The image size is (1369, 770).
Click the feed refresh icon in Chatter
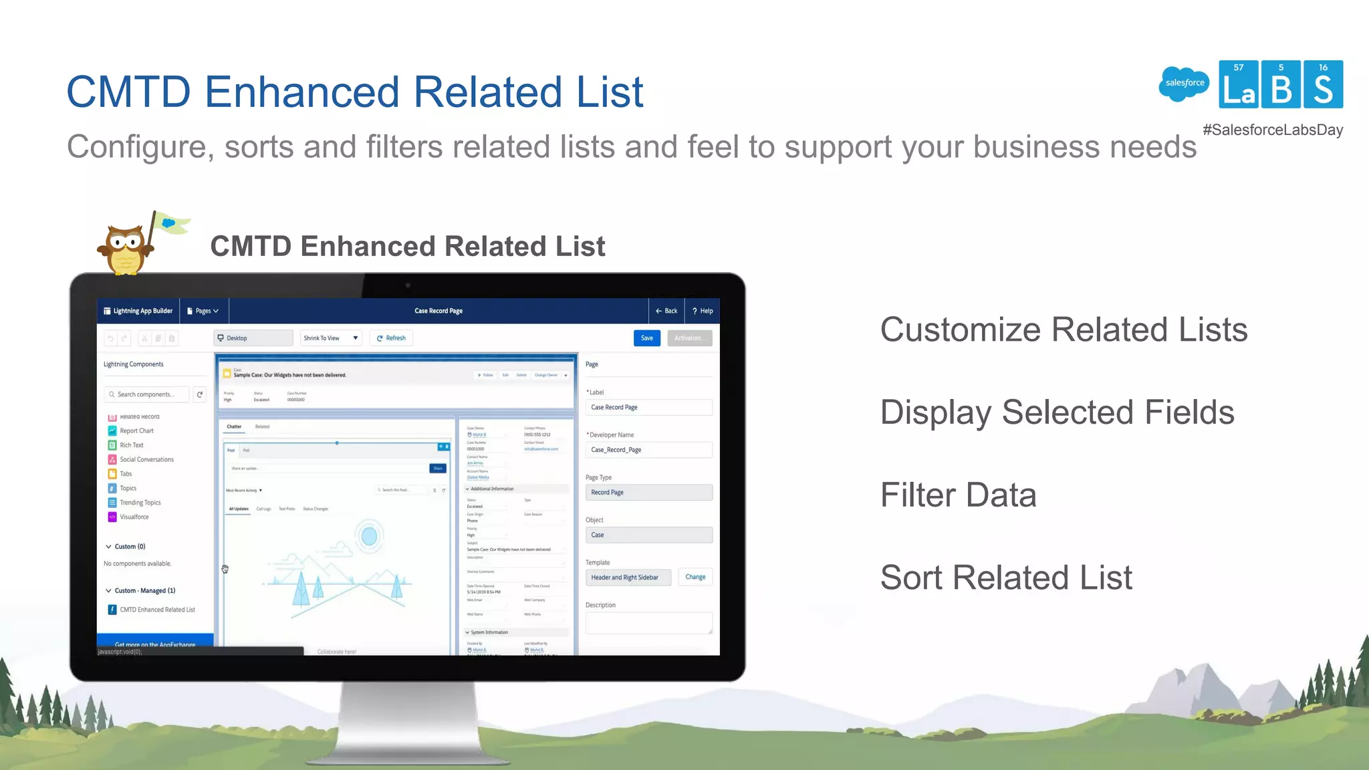pos(443,491)
